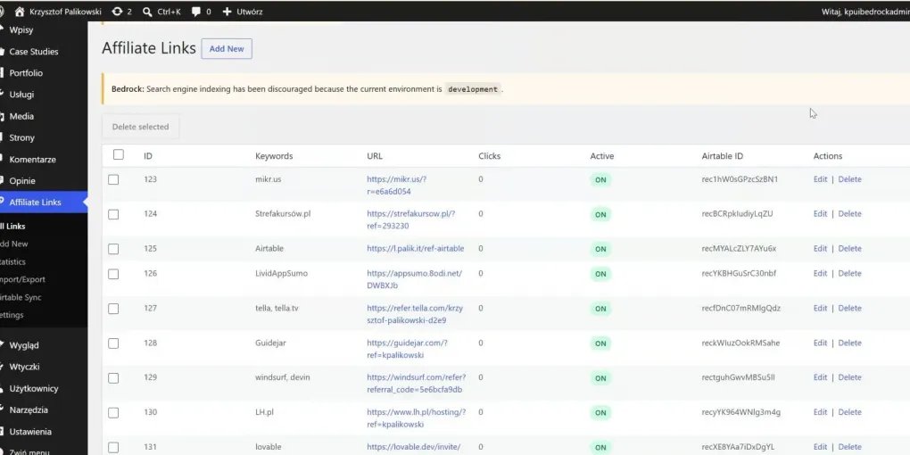Tick the checkbox for row ID 126
Viewport: 910px width, 455px height.
(x=113, y=274)
